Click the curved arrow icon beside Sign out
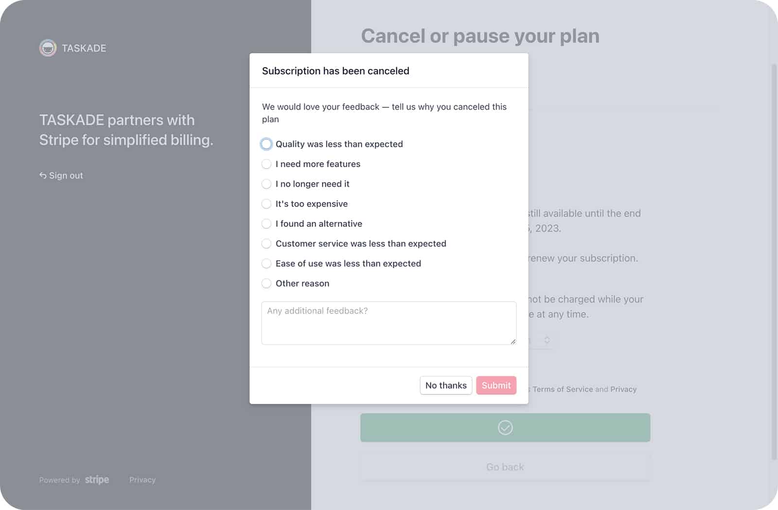The width and height of the screenshot is (778, 510). pos(43,175)
